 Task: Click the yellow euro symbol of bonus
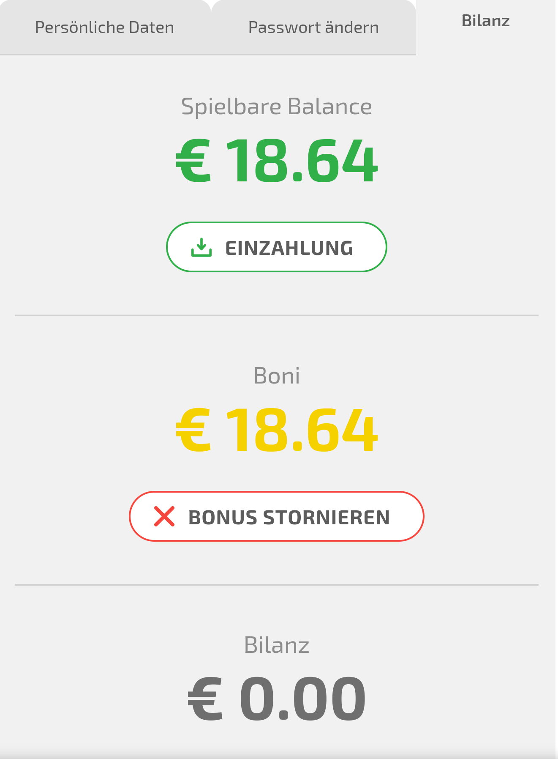pos(193,430)
